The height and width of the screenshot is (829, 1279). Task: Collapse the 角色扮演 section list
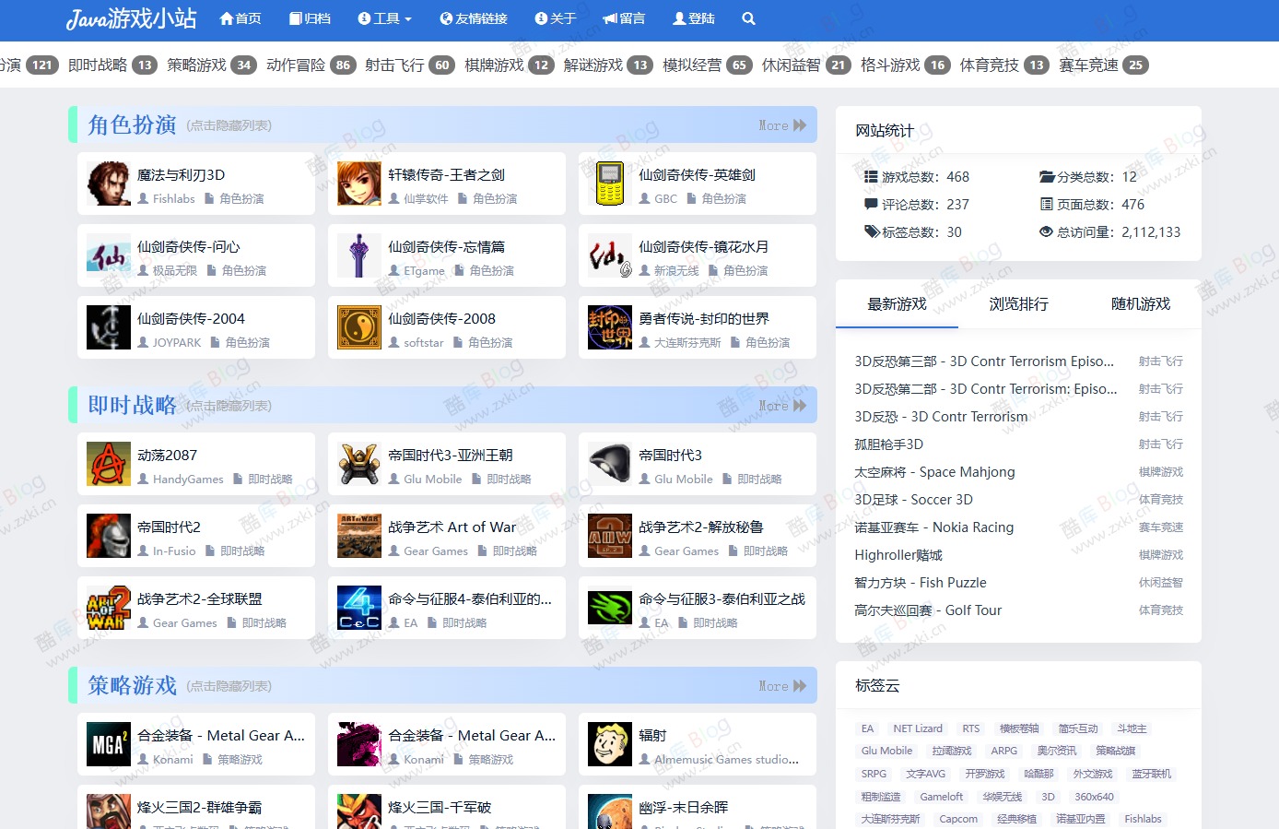click(229, 125)
